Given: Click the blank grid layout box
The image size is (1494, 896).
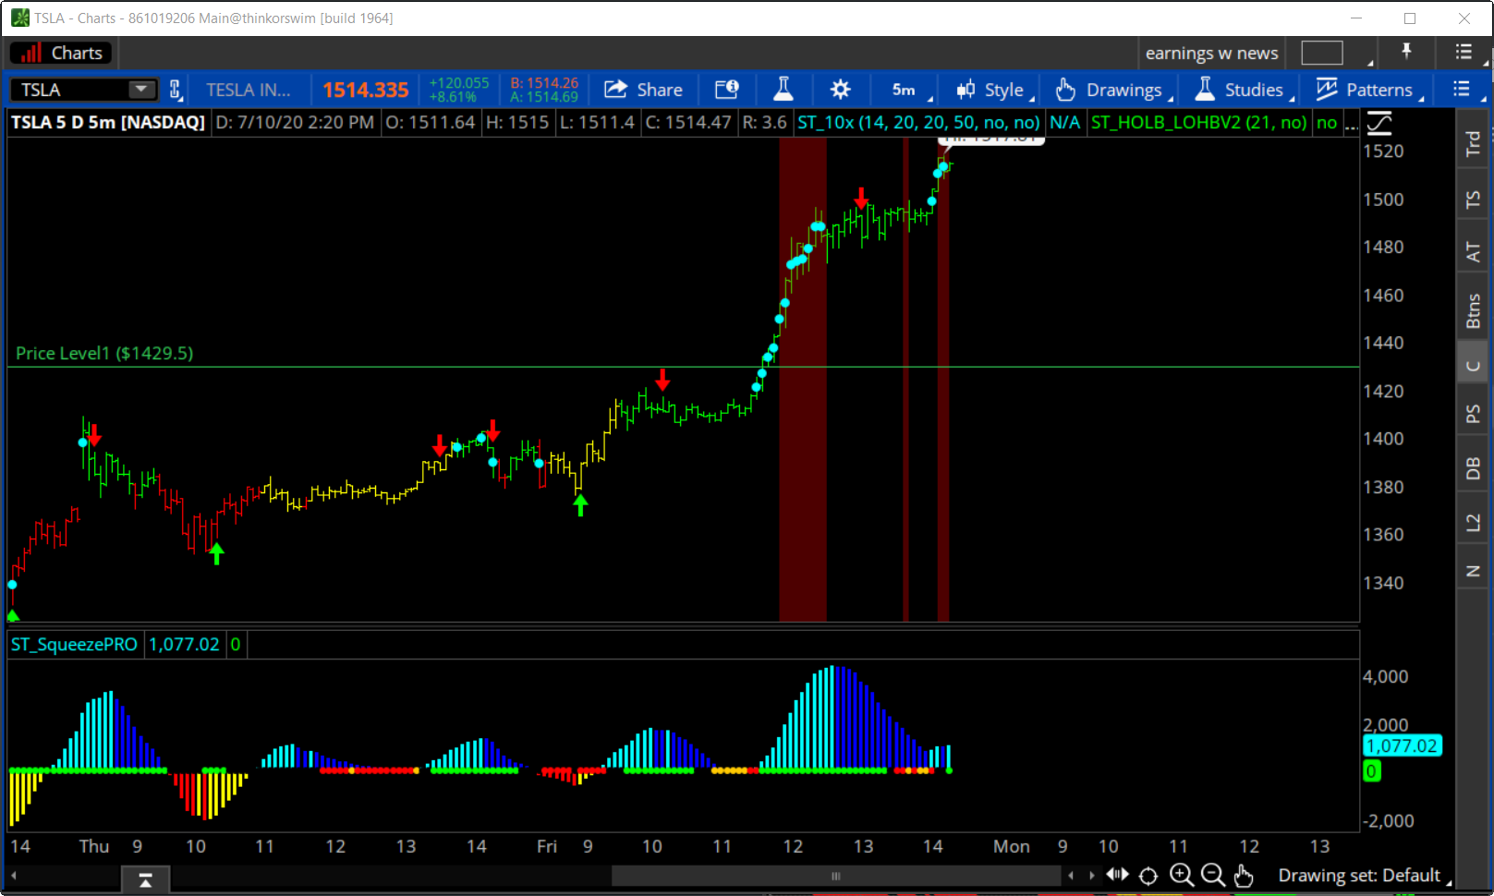Looking at the screenshot, I should click(x=1321, y=54).
